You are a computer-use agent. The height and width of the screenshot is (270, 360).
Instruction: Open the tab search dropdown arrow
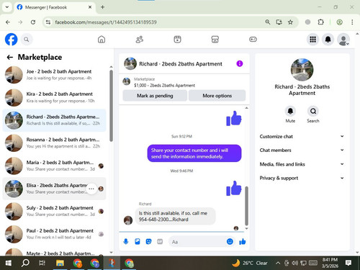tap(7, 7)
